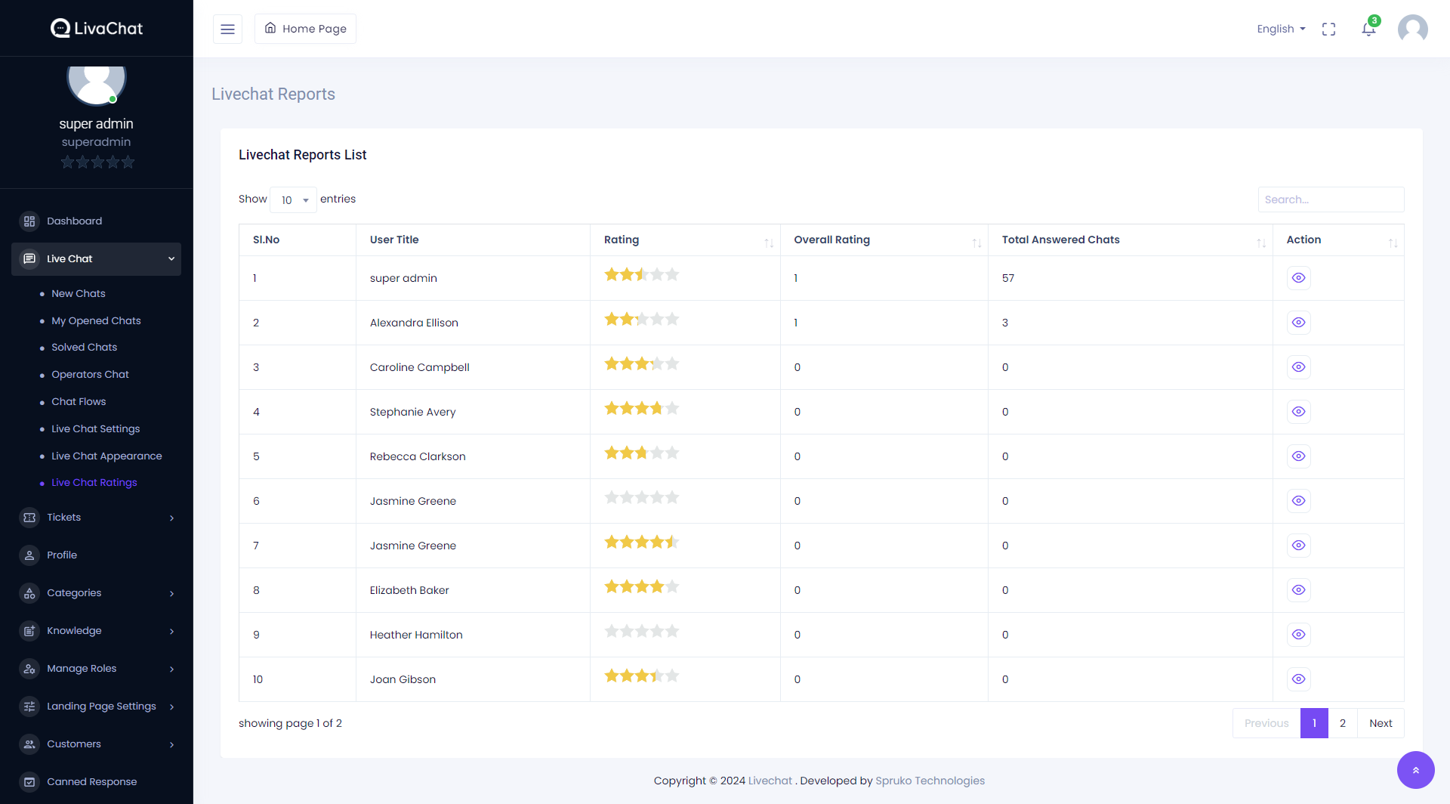Screen dimensions: 1450x804
Task: Select Live Chat Settings menu item
Action: (x=95, y=429)
